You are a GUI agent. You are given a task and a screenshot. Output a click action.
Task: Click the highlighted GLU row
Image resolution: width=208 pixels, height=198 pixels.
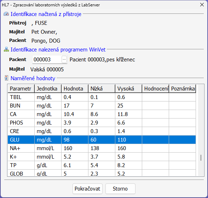(x=102, y=140)
